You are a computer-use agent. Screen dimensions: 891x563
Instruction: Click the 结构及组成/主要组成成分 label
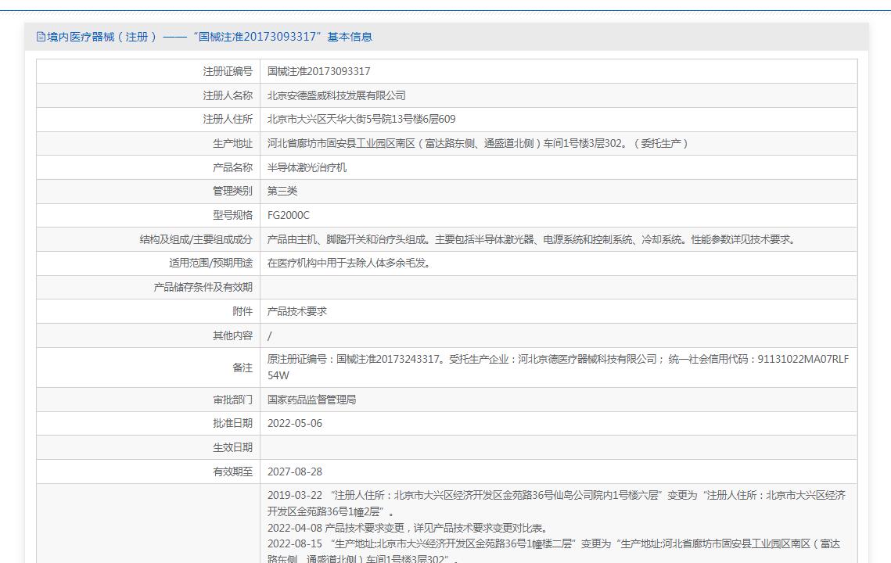pos(196,240)
